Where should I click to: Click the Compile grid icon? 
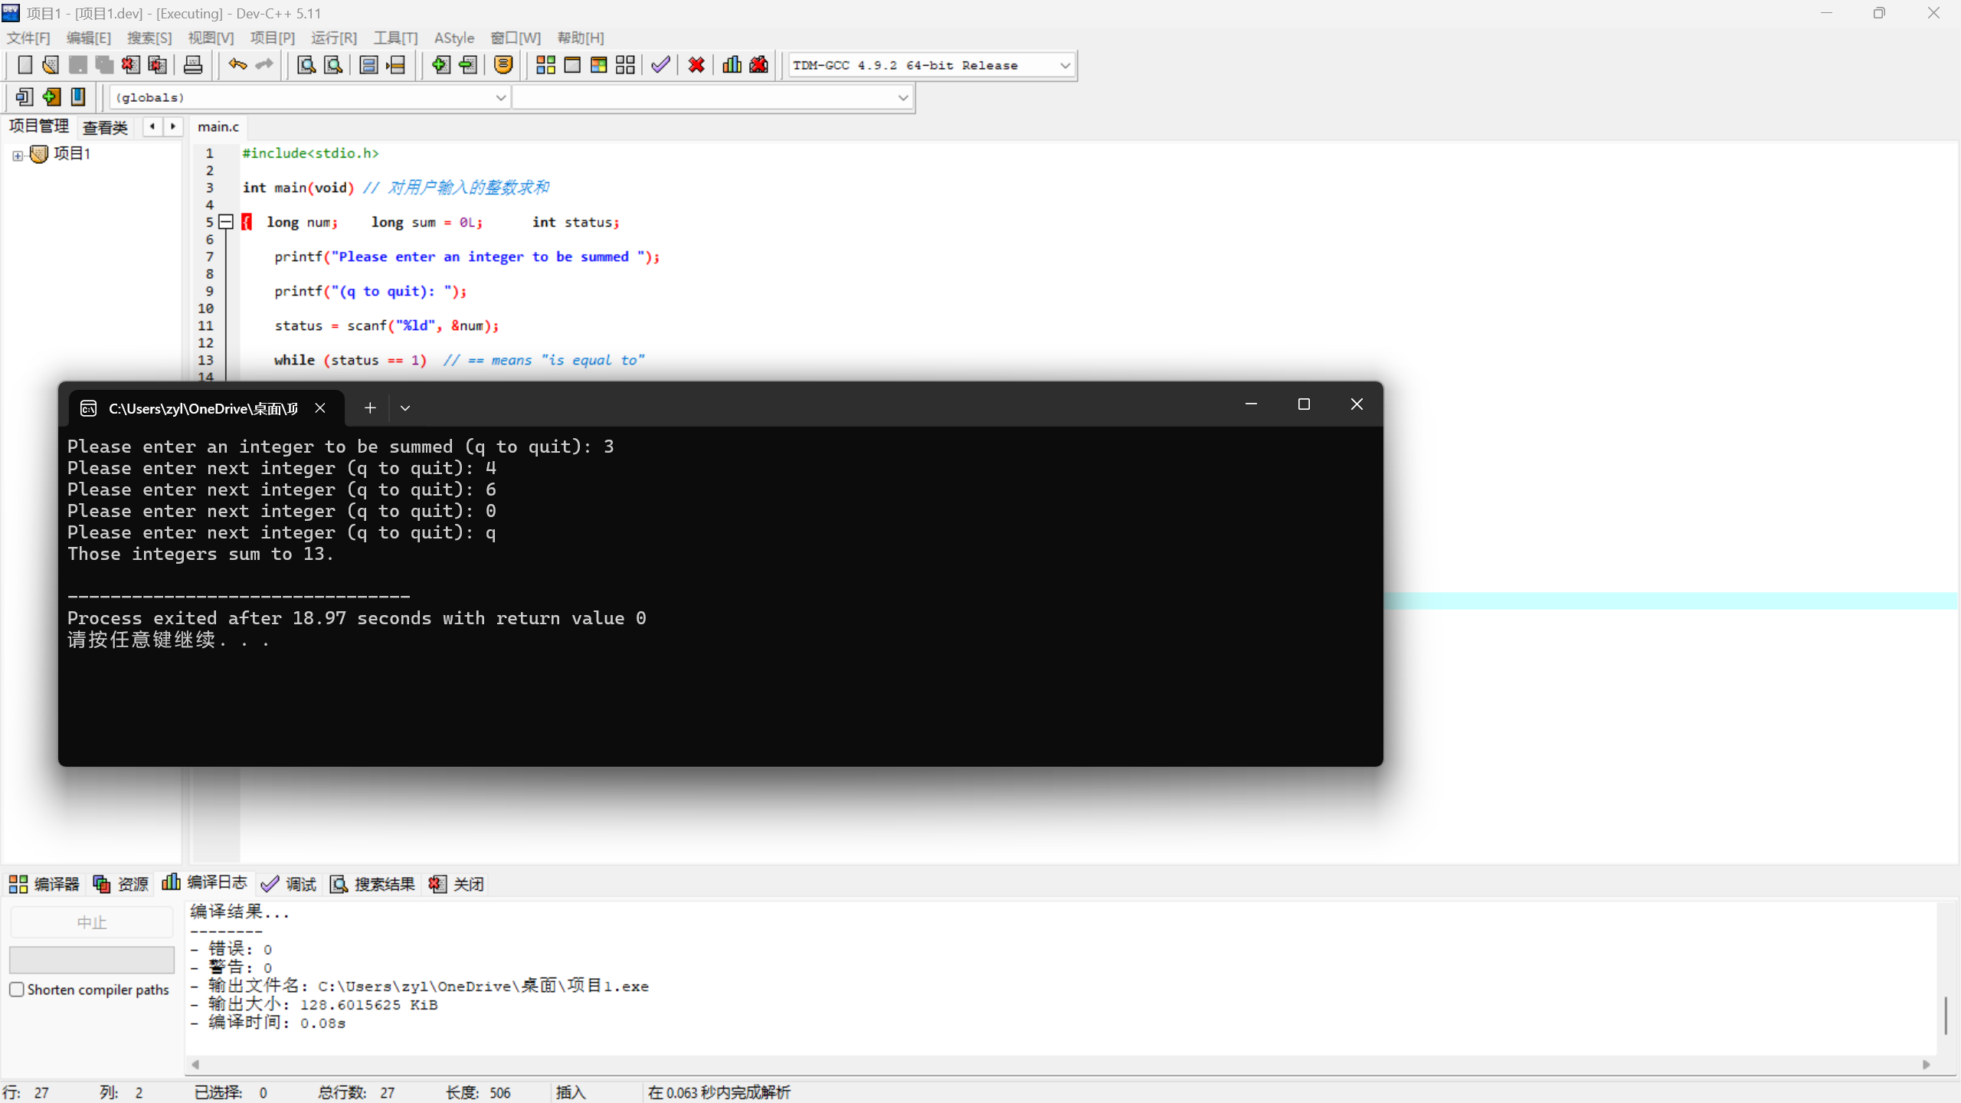(545, 65)
